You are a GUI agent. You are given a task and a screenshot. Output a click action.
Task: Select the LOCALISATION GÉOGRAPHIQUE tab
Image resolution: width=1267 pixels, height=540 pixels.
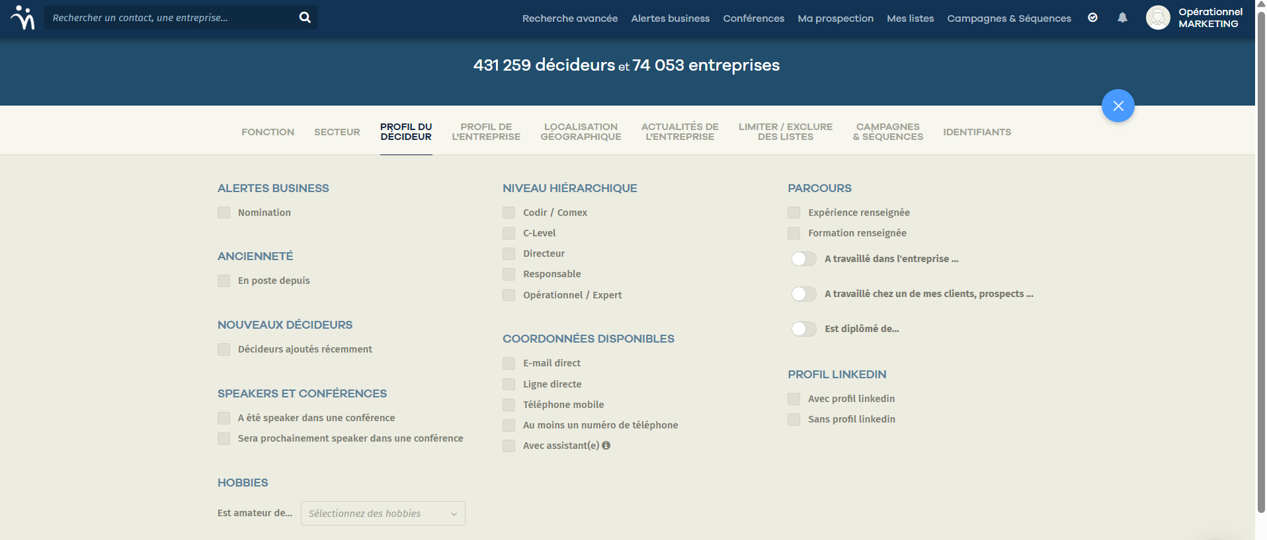(x=581, y=132)
